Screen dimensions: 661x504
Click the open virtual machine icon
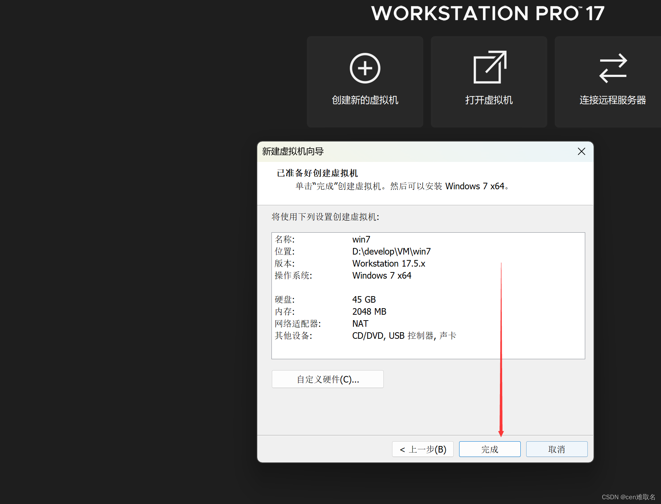(490, 67)
